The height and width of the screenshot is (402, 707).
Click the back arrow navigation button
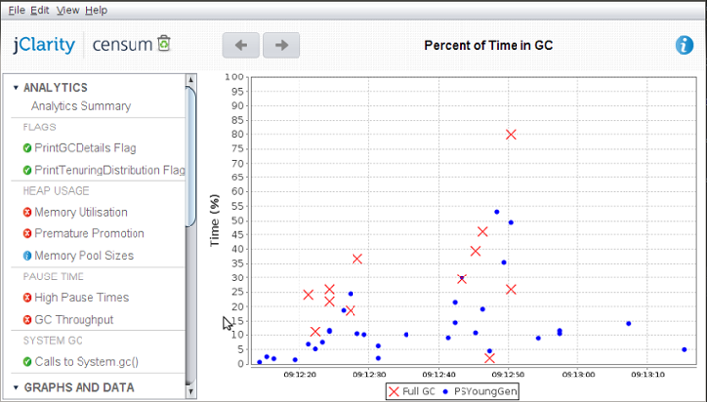point(241,45)
